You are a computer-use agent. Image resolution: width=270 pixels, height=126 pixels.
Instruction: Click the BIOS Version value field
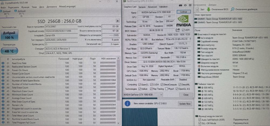pos(156,31)
